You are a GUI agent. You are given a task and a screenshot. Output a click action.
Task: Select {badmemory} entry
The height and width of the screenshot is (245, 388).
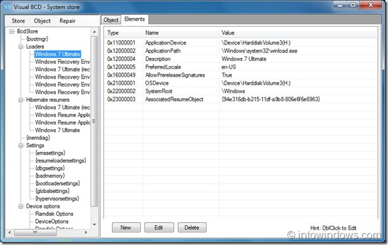[50, 176]
